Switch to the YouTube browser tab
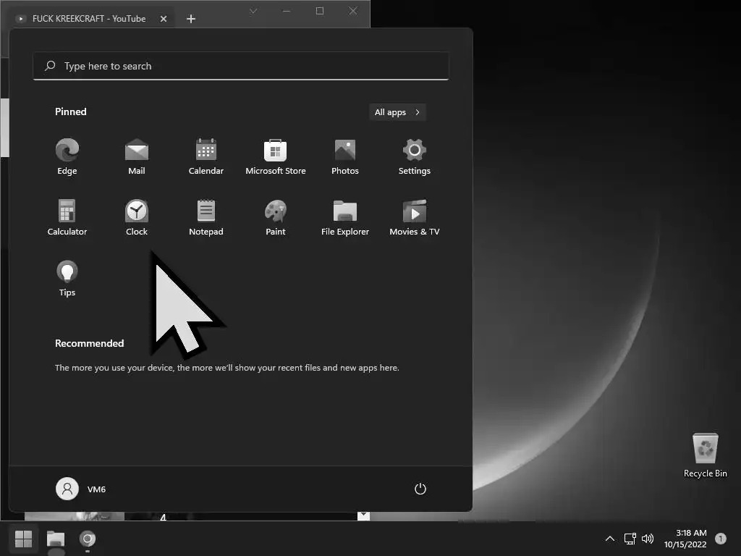Screen dimensions: 741x556 (90, 19)
